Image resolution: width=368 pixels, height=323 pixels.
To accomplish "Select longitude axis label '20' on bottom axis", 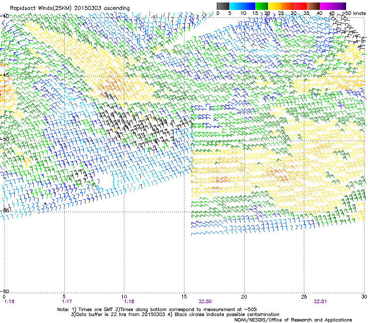I will [244, 297].
